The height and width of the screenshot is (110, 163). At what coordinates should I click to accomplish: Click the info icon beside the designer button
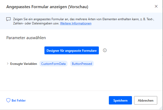coord(105,50)
